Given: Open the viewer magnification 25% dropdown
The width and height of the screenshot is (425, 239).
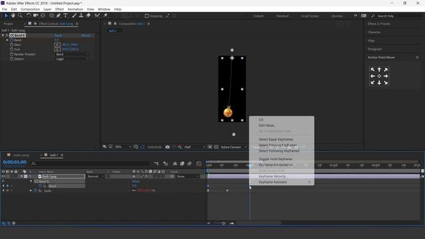Looking at the screenshot, I should pyautogui.click(x=123, y=147).
